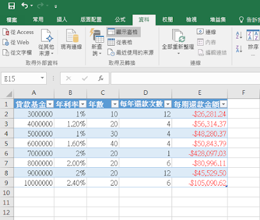Open 從其他來源 dropdown
The image size is (260, 220).
(x=46, y=42)
